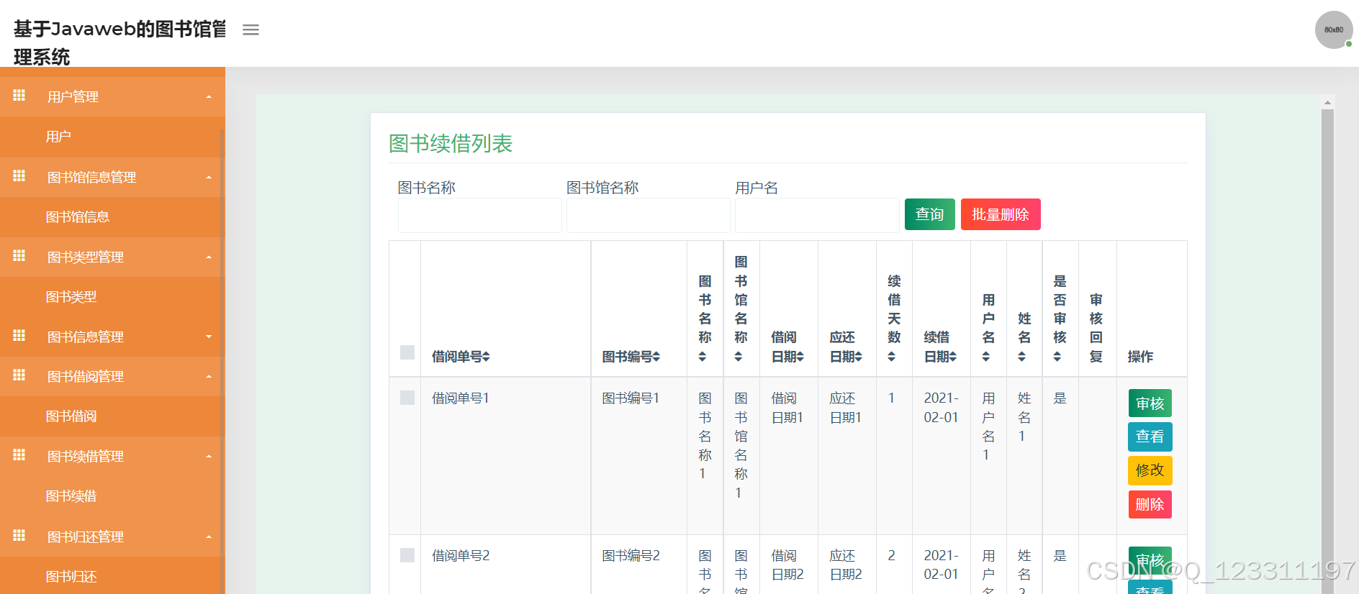1359x594 pixels.
Task: Expand the 图书信息管理 menu arrow
Action: tap(209, 337)
